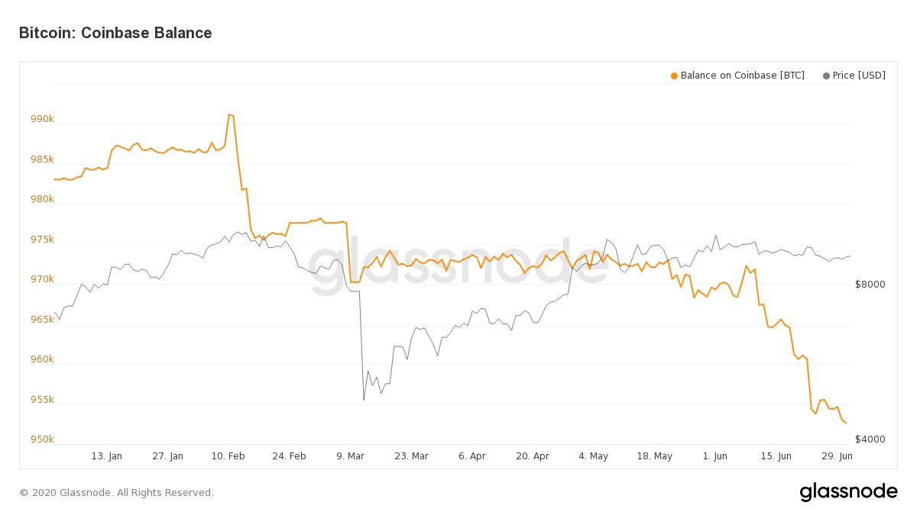
Task: Toggle the Price [USD] series label
Action: pos(859,76)
